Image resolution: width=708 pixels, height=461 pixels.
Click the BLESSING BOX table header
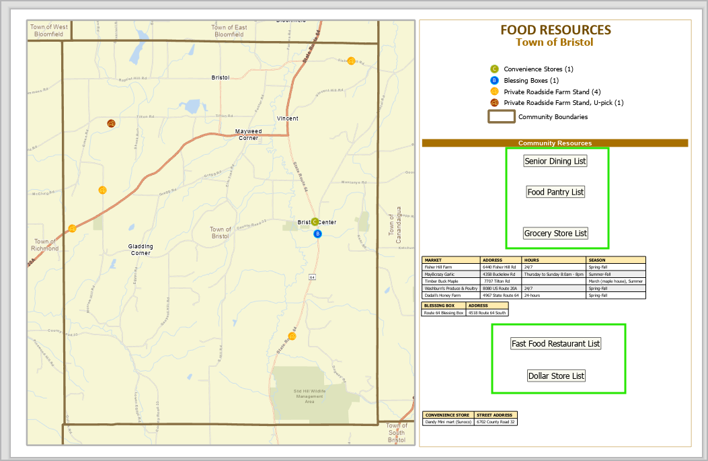pos(444,306)
